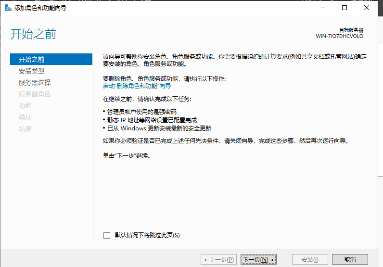The height and width of the screenshot is (267, 383).
Task: Click the wizard icon in the title bar
Action: coord(7,8)
